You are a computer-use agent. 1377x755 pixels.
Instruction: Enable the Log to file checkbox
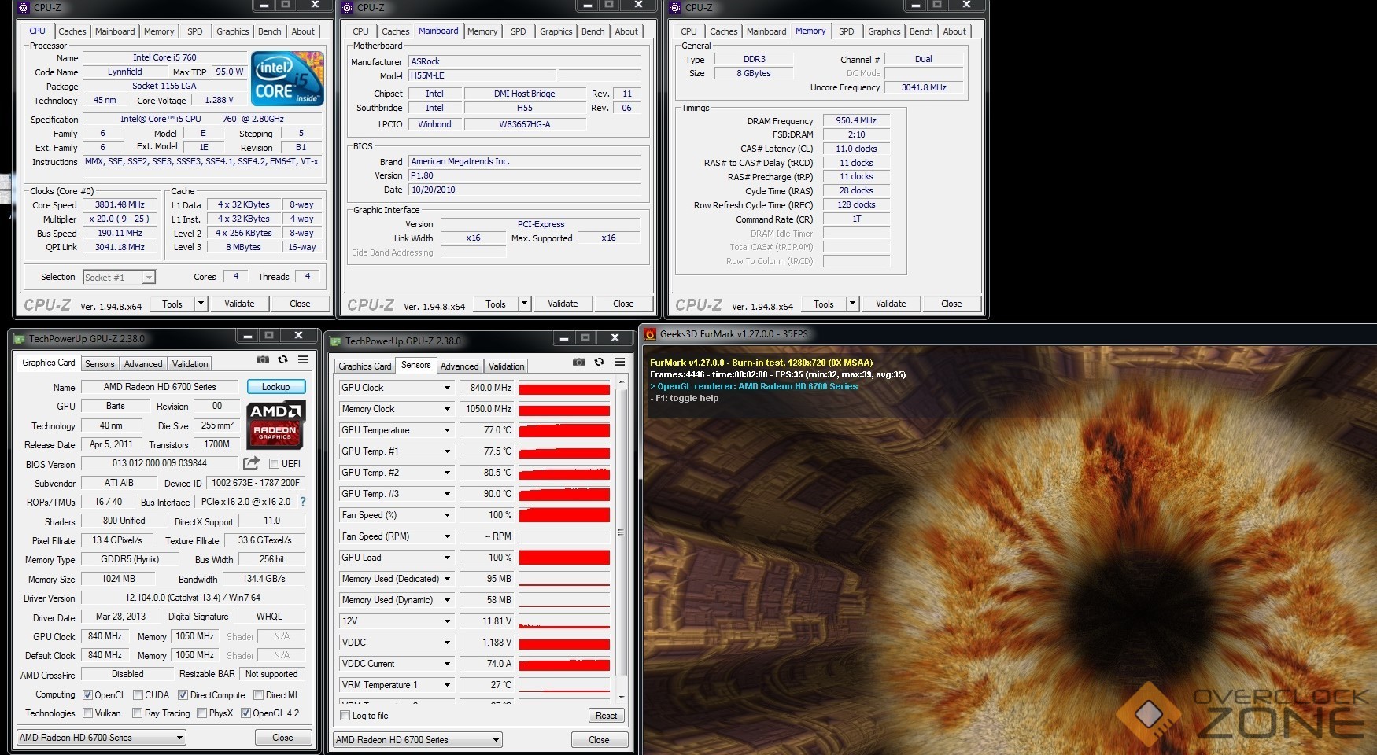pyautogui.click(x=345, y=716)
